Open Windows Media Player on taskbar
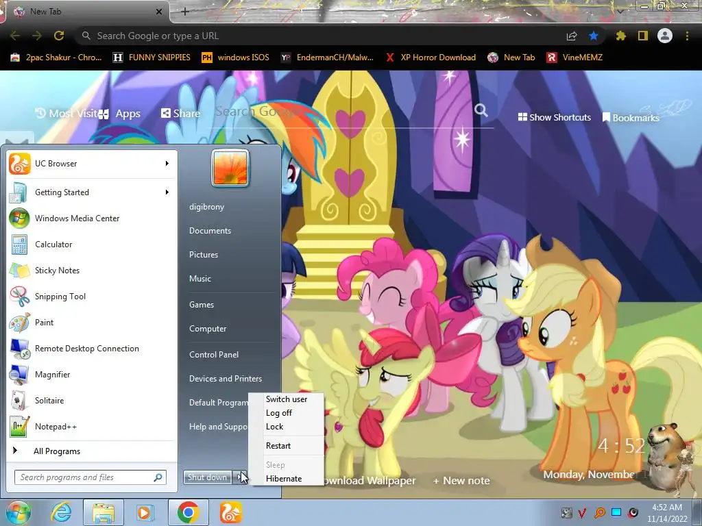 point(145,512)
